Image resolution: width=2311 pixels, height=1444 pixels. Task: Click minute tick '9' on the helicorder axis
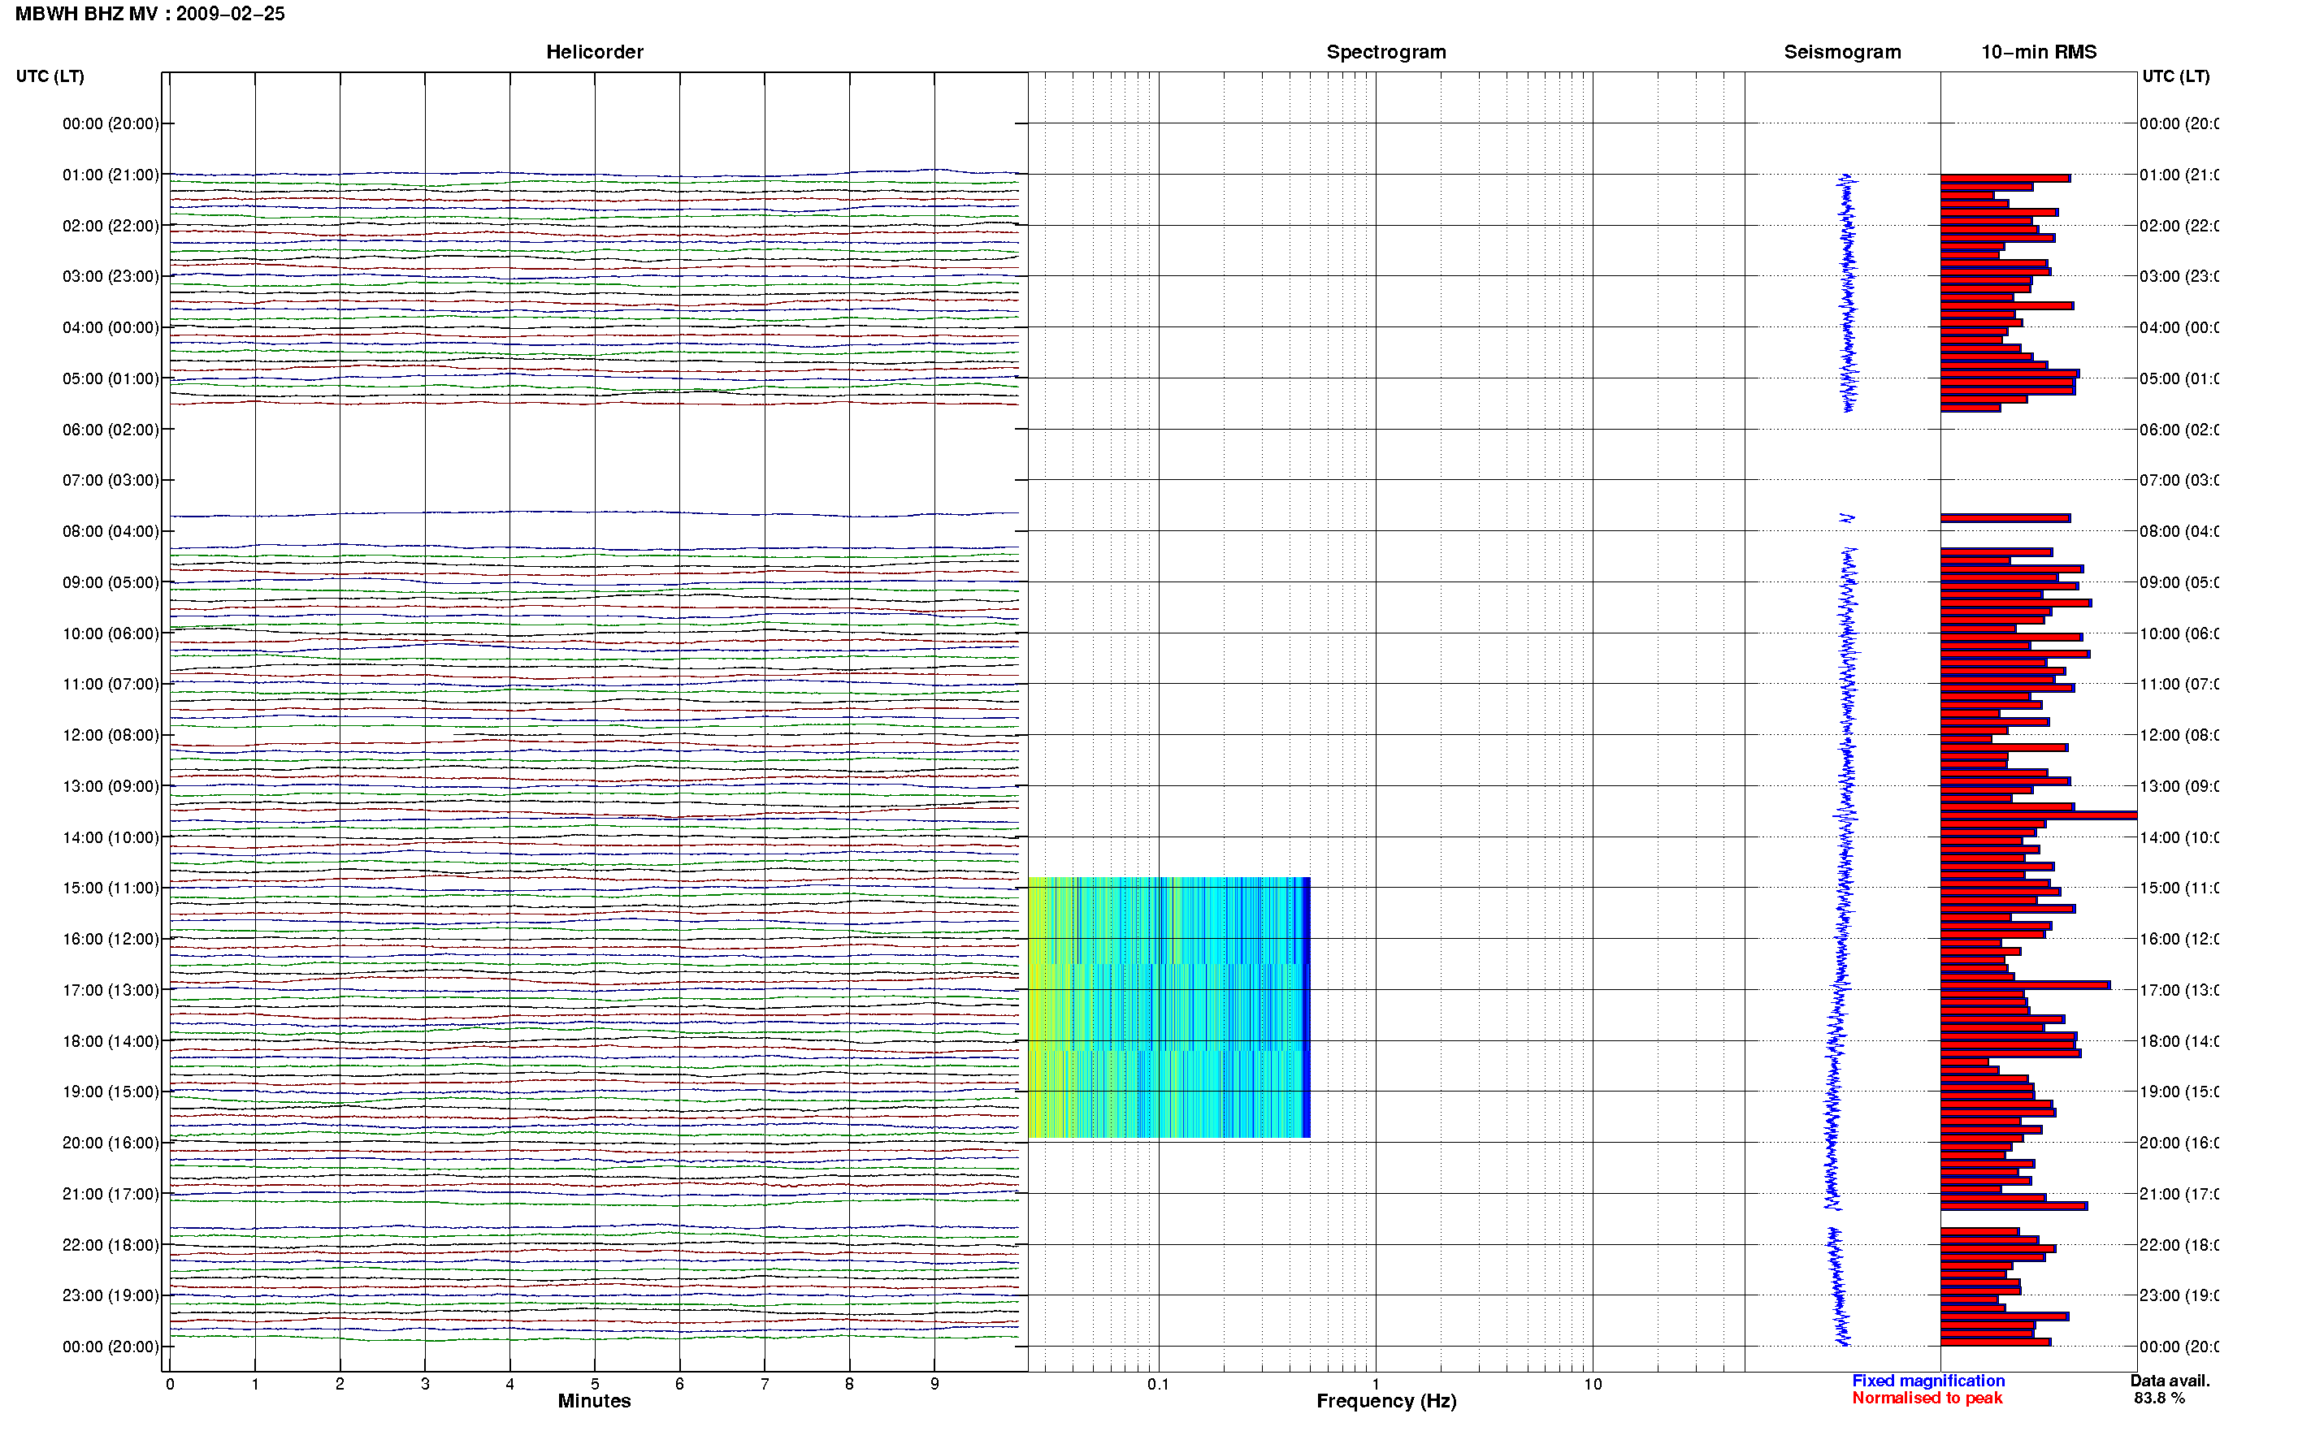click(x=934, y=1385)
